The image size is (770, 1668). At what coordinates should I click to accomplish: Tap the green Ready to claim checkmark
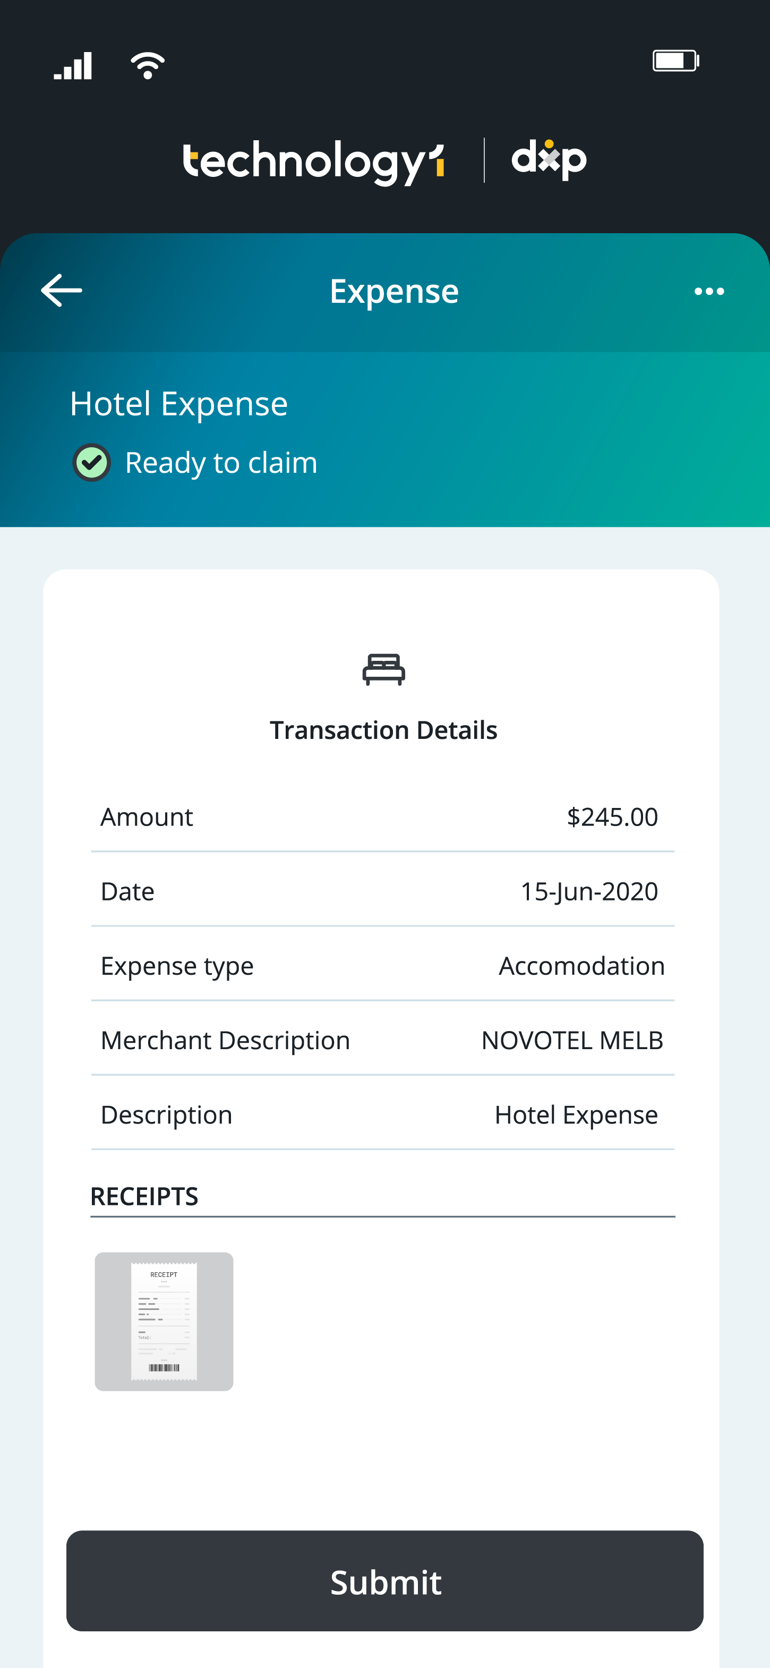(x=91, y=462)
